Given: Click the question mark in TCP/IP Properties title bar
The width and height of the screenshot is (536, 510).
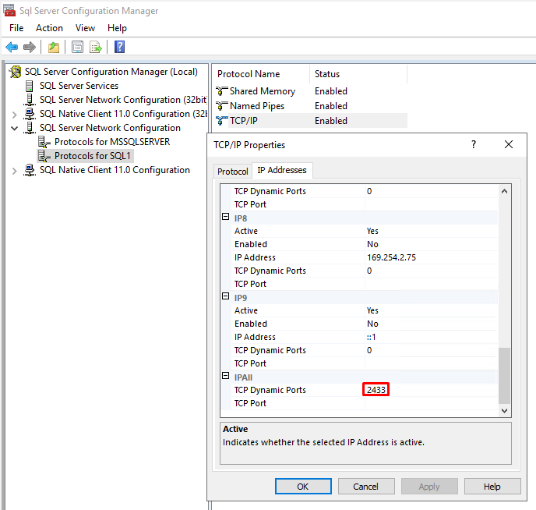Looking at the screenshot, I should 473,144.
